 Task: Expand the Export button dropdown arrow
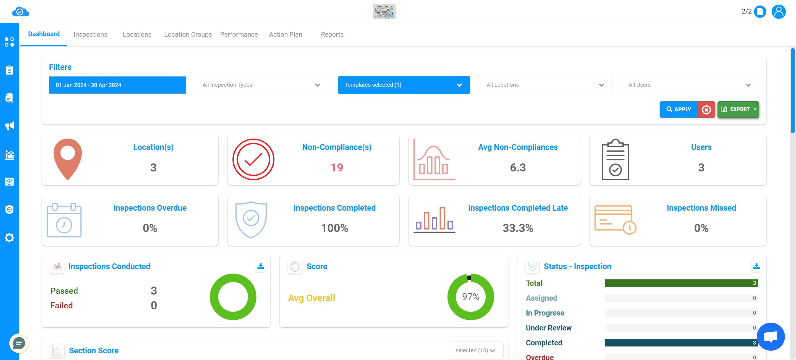click(x=755, y=109)
